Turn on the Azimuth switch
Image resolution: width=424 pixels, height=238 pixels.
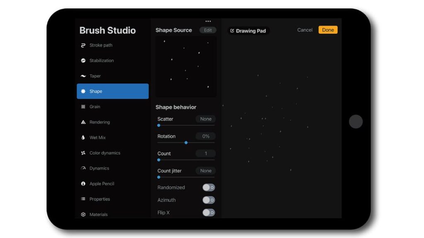point(209,200)
